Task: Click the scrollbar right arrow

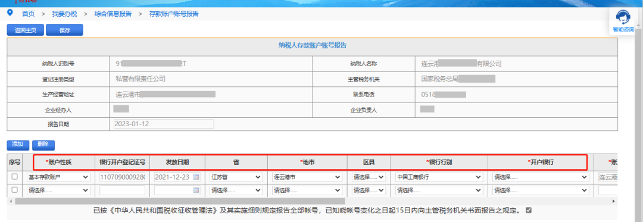Action: tap(614, 202)
